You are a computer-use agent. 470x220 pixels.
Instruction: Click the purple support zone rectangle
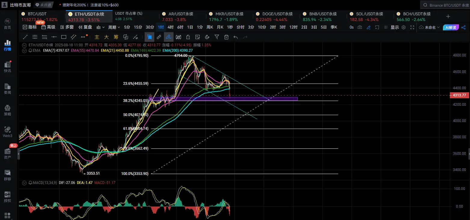(x=223, y=99)
